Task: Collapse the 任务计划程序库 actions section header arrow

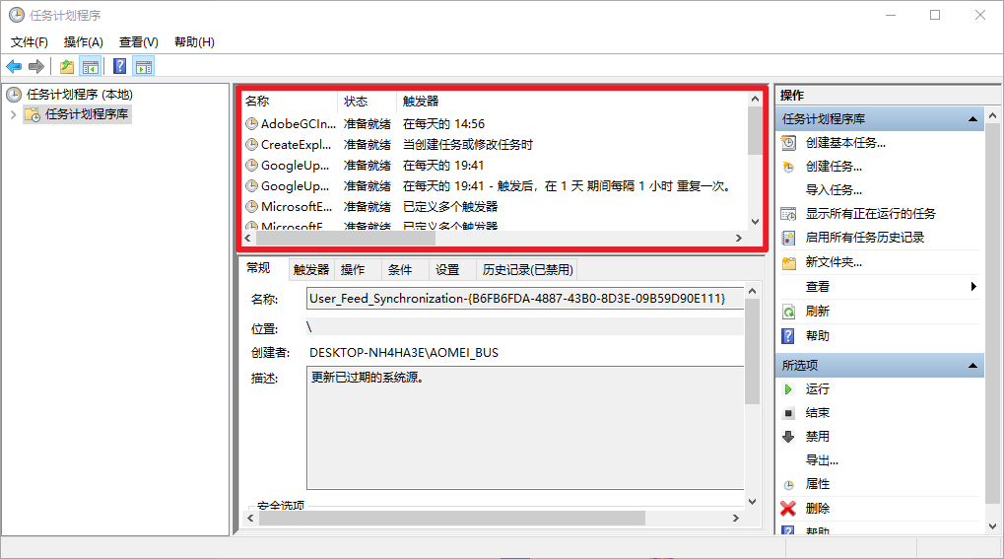Action: [972, 119]
